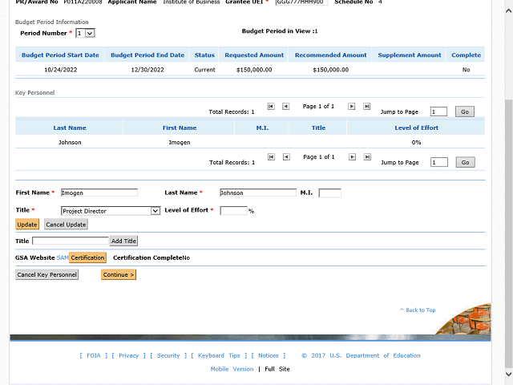
Task: Sort by First Name column header
Action: tap(180, 128)
